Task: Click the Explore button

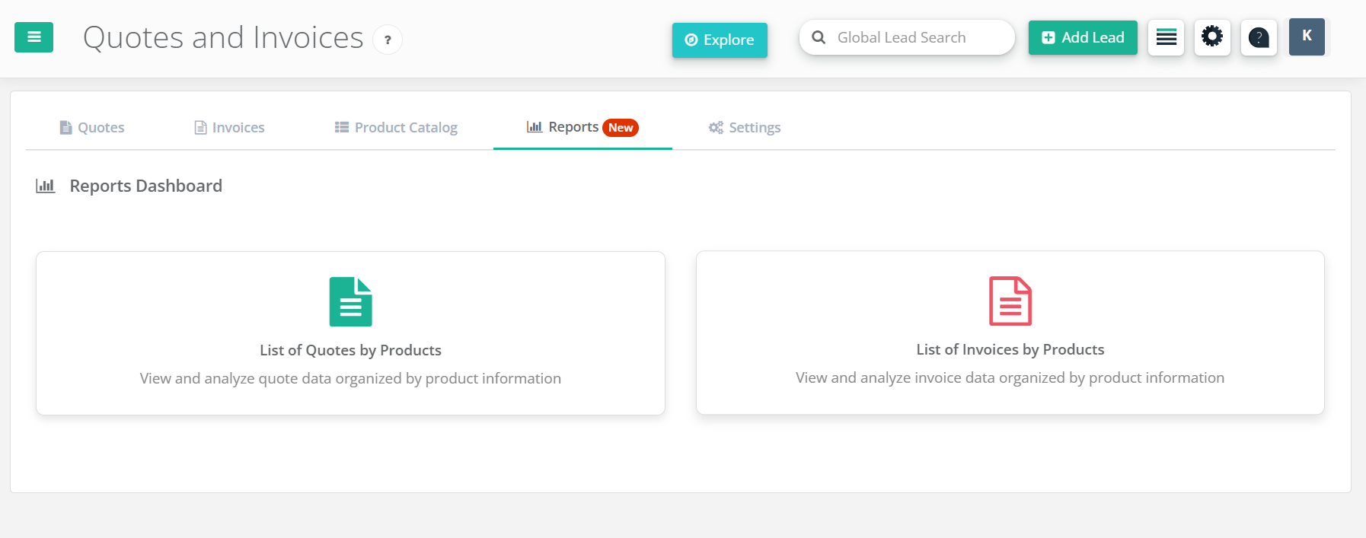Action: click(x=720, y=40)
